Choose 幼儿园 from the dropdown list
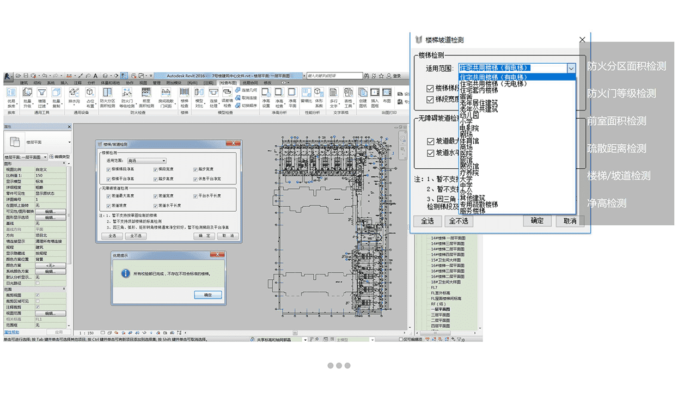 coord(469,115)
